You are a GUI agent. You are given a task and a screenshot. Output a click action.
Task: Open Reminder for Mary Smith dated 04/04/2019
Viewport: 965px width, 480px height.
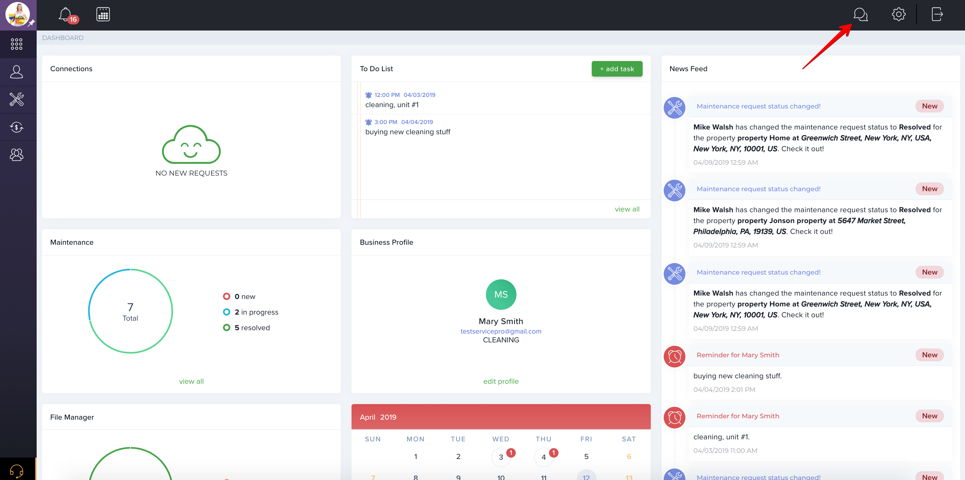738,355
